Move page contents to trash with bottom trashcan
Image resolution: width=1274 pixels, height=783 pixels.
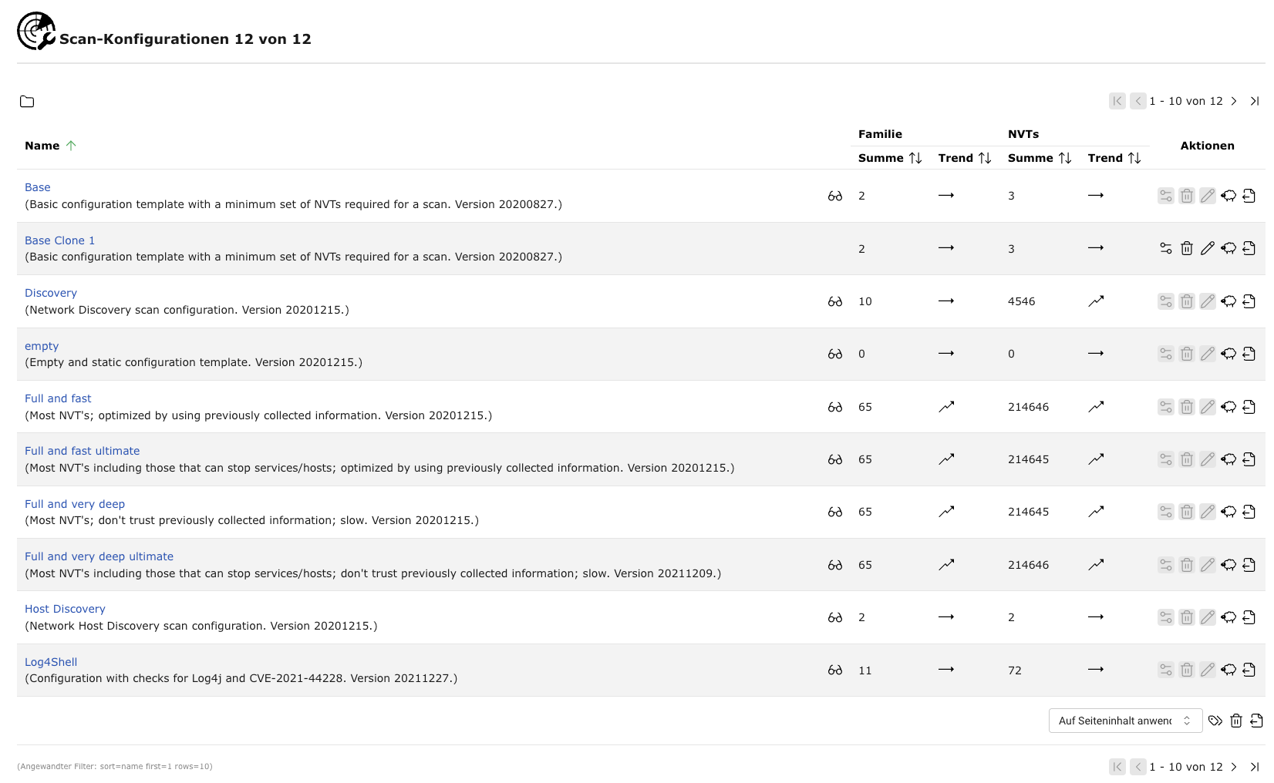click(1236, 721)
